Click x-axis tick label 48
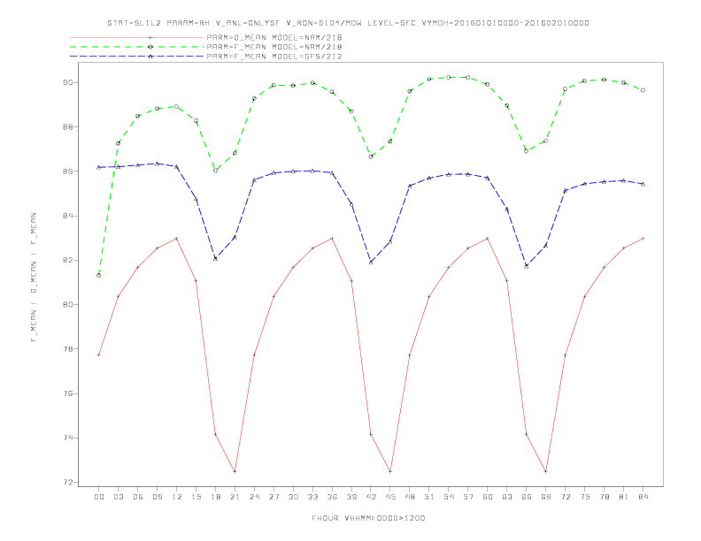Screen dimensions: 701x541 click(410, 497)
